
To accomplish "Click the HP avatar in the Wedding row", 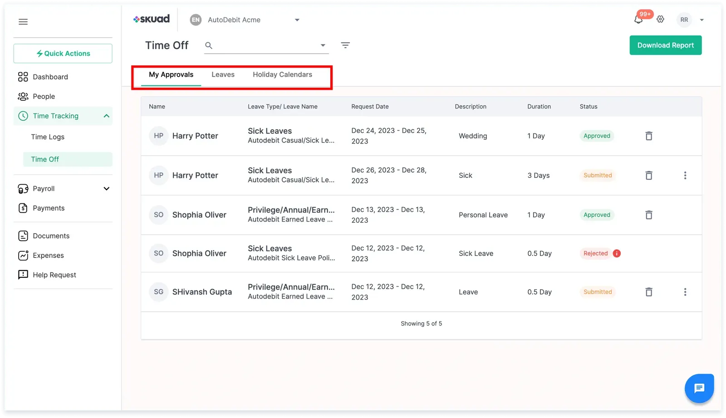I will point(158,136).
